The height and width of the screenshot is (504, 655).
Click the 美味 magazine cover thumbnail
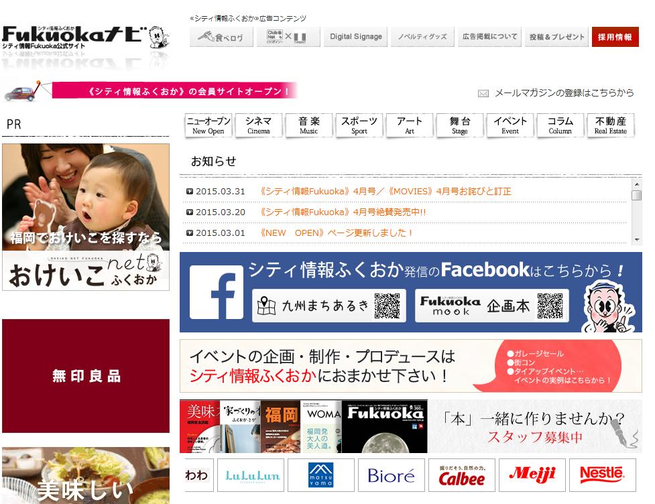[x=200, y=426]
